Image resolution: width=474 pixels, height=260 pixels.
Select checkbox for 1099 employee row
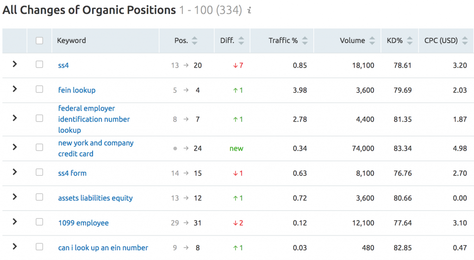[39, 222]
